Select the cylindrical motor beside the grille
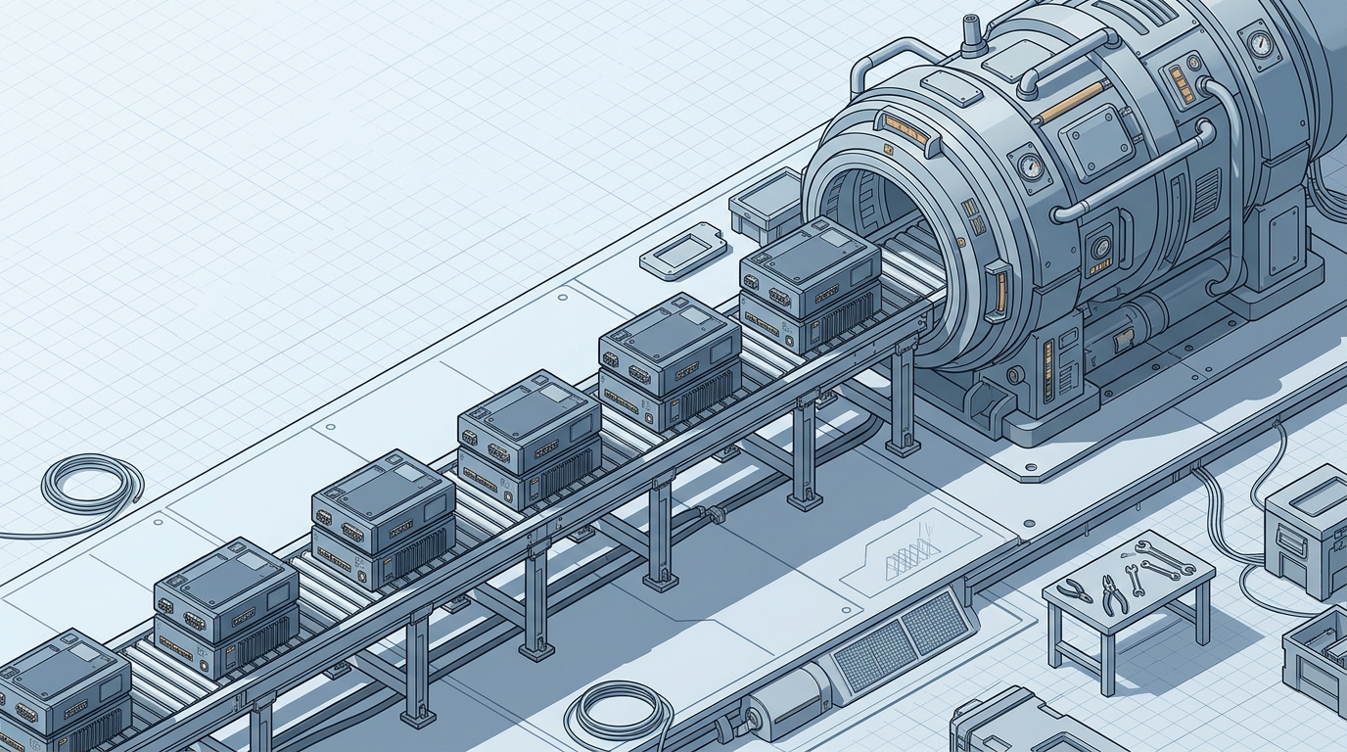The width and height of the screenshot is (1347, 752). pyautogui.click(x=784, y=702)
